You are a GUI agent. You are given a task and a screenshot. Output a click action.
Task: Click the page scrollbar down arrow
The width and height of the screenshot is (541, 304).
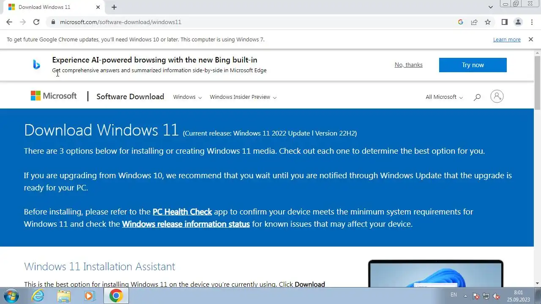pos(537,283)
